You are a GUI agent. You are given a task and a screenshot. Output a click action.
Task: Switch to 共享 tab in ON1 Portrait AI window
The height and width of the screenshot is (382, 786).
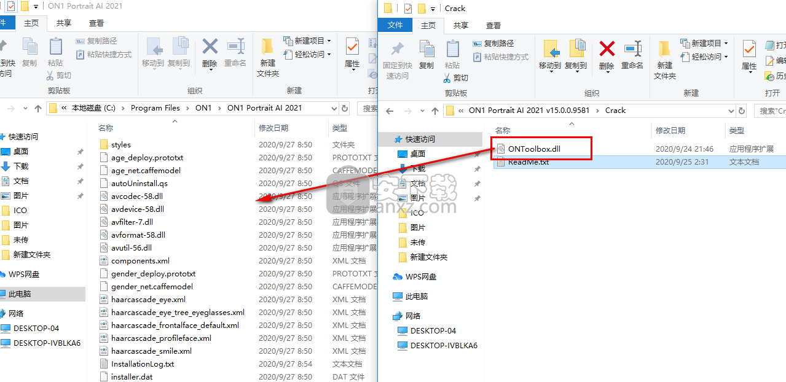point(64,23)
